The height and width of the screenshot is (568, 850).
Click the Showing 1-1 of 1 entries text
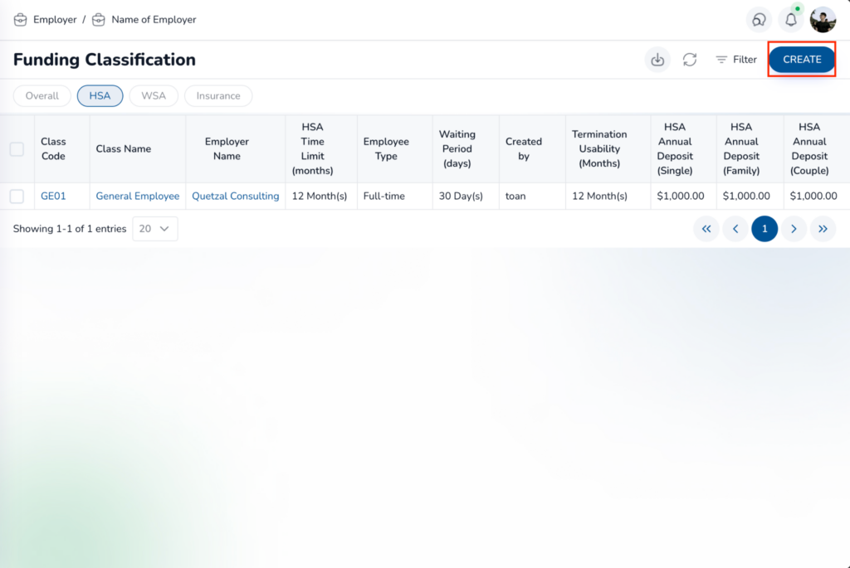click(x=70, y=229)
